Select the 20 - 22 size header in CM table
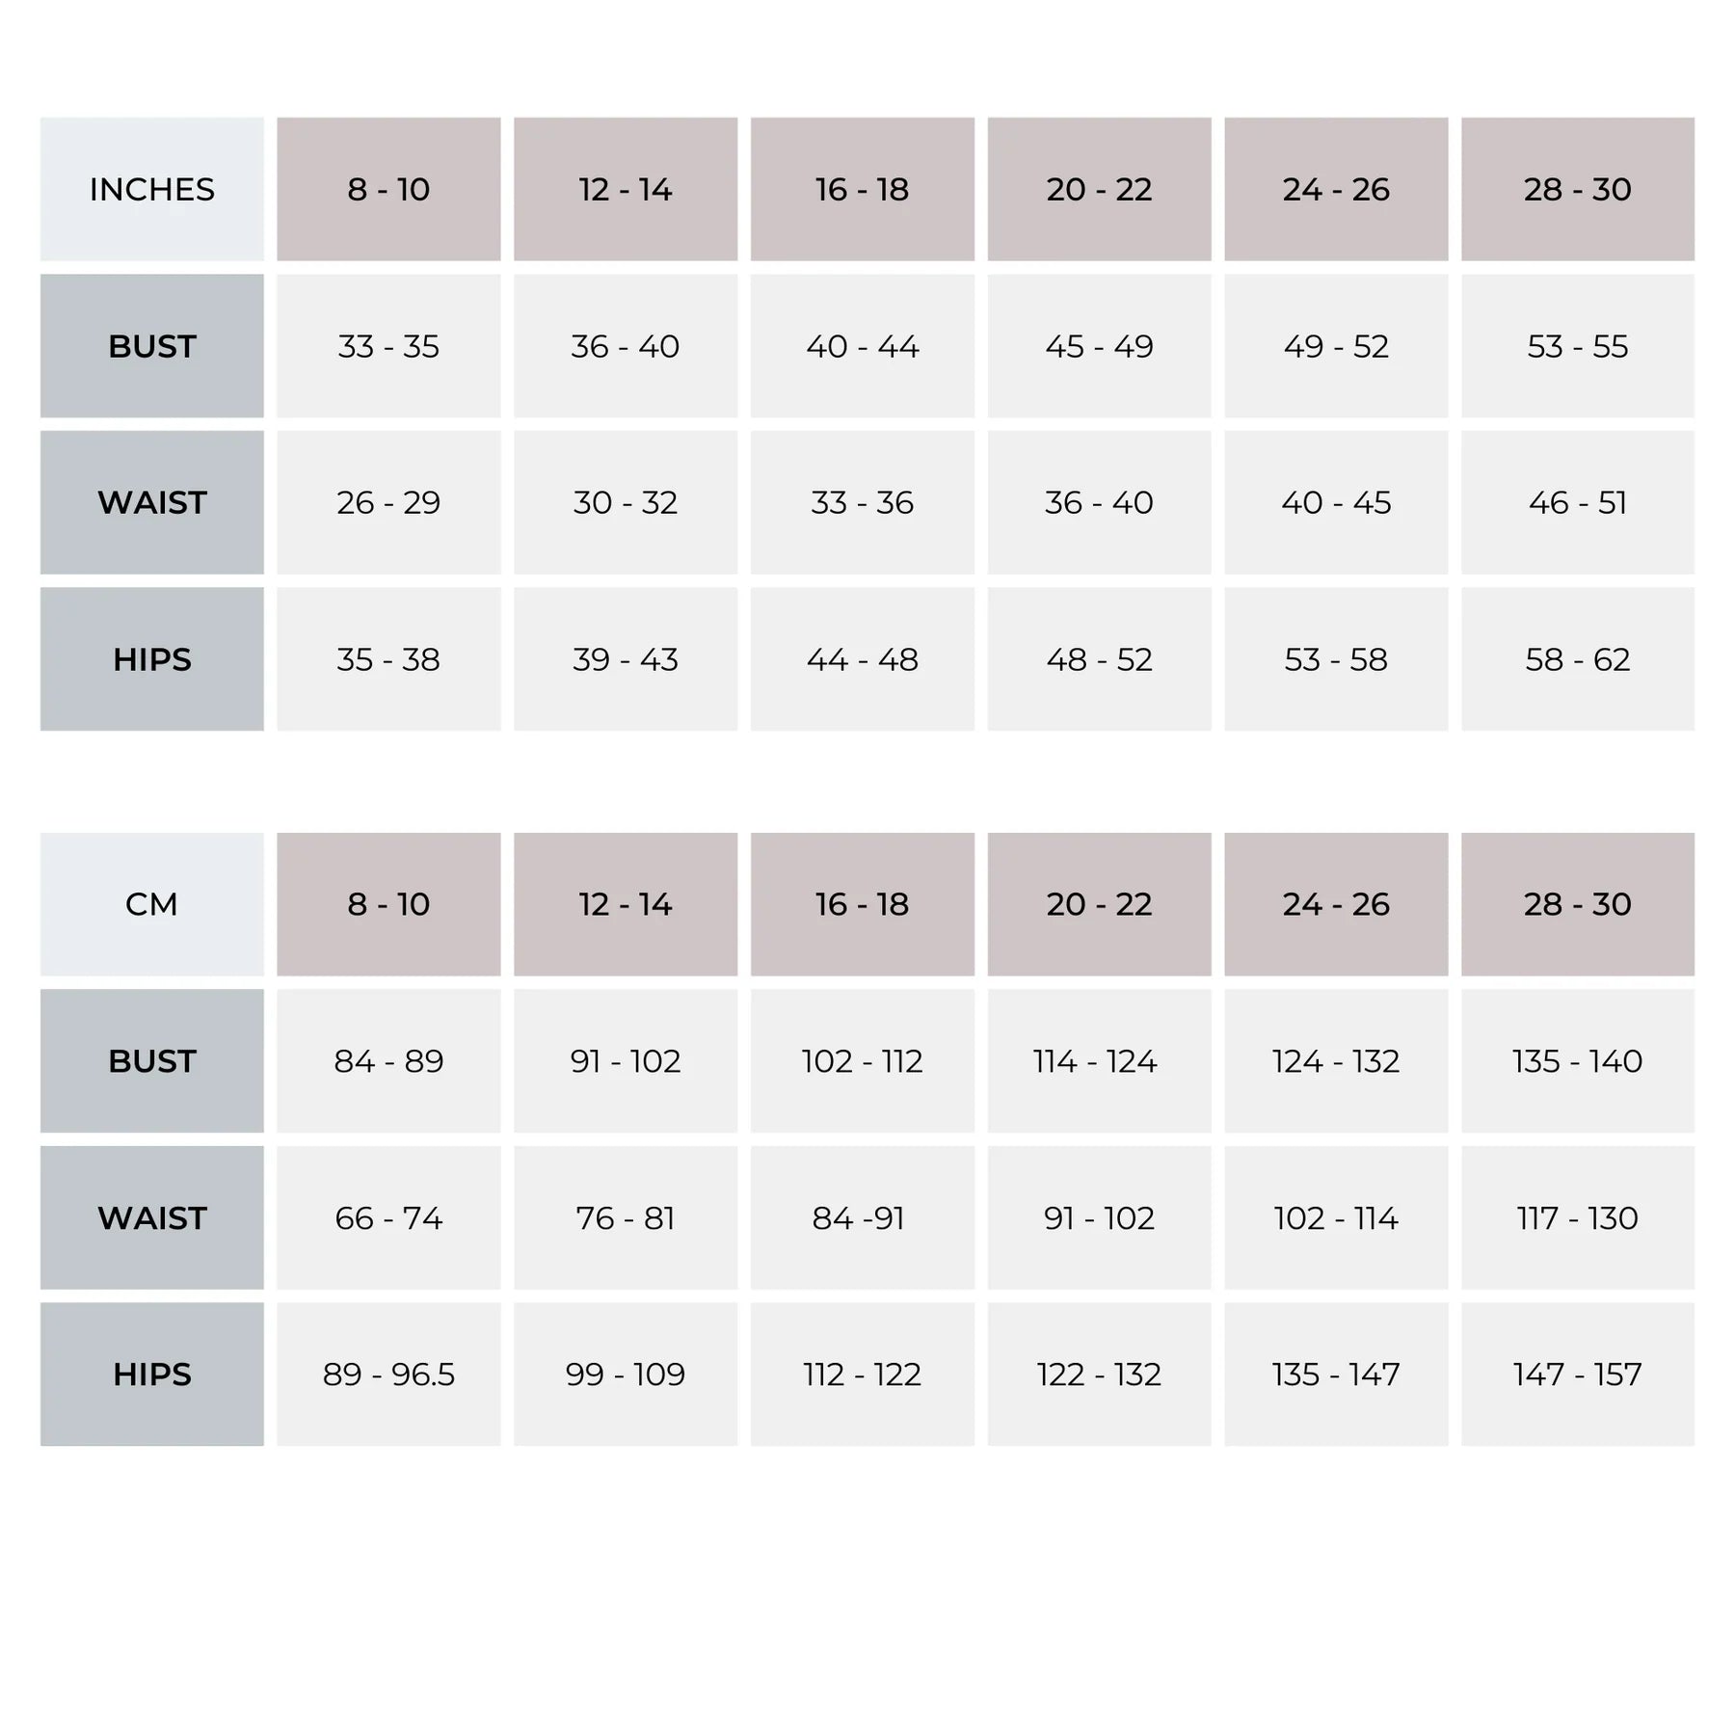This screenshot has width=1735, height=1735. [1099, 904]
